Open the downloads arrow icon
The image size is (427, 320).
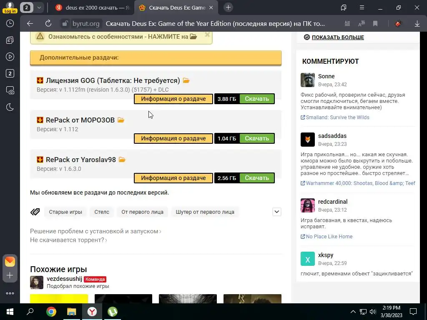pyautogui.click(x=417, y=24)
